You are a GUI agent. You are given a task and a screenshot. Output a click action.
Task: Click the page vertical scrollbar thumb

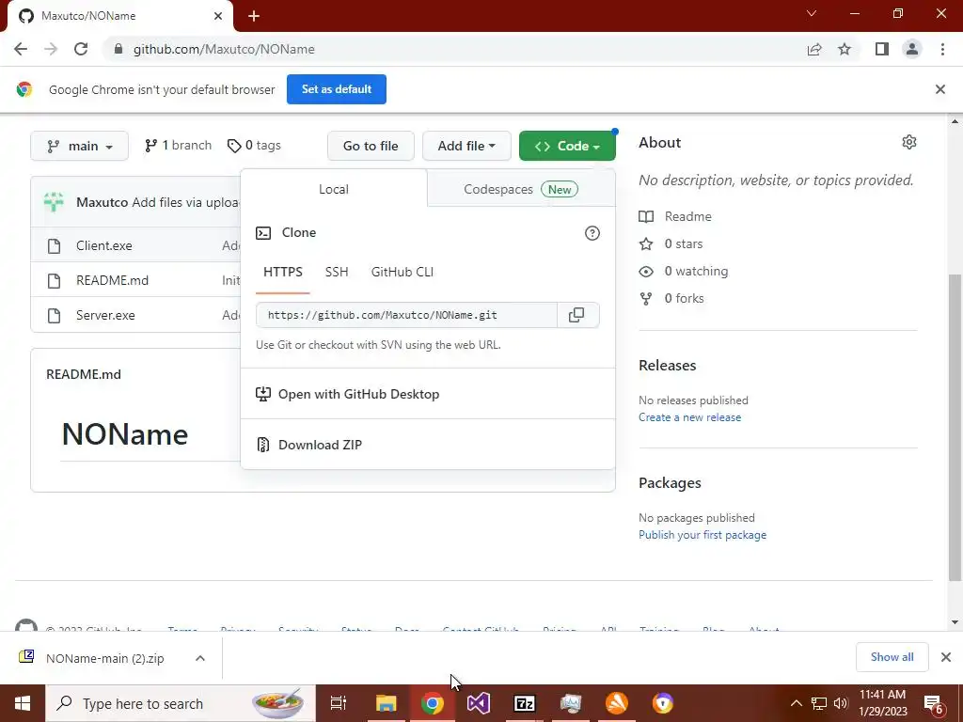coord(955,428)
